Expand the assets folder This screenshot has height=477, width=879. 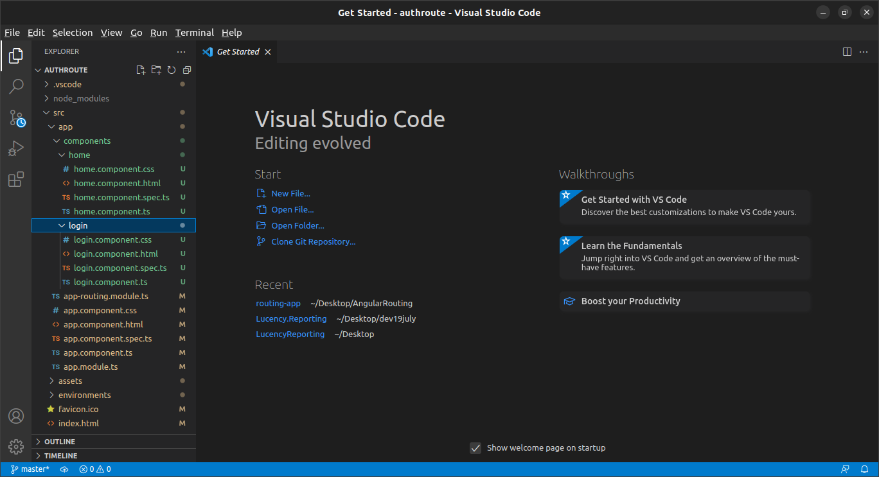tap(114, 381)
